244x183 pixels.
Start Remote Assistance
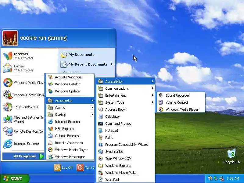[x=70, y=142]
